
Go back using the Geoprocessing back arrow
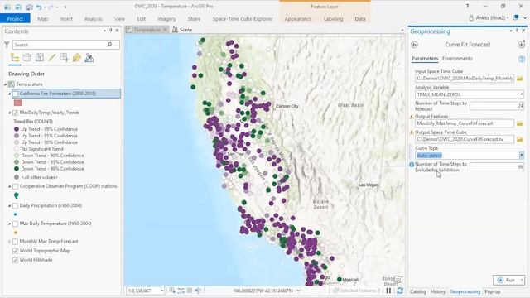414,45
